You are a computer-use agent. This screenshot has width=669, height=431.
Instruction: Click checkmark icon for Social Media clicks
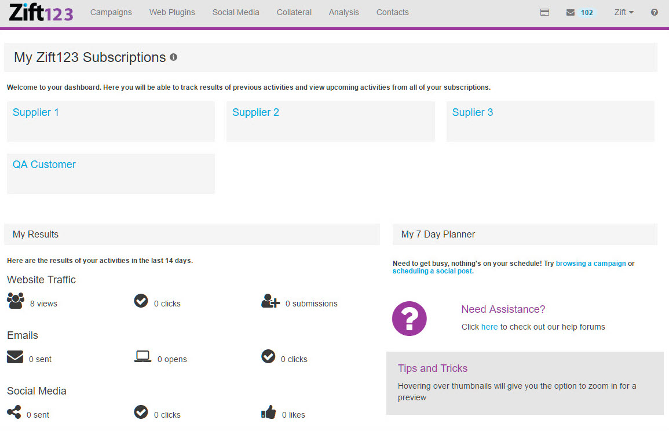[141, 412]
